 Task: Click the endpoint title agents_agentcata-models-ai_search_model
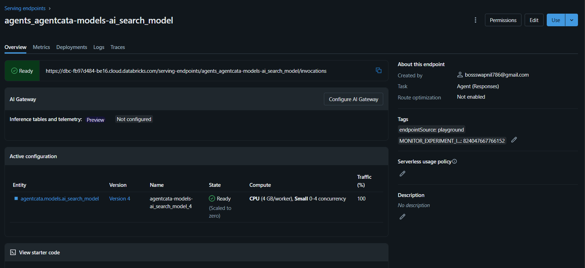click(89, 20)
